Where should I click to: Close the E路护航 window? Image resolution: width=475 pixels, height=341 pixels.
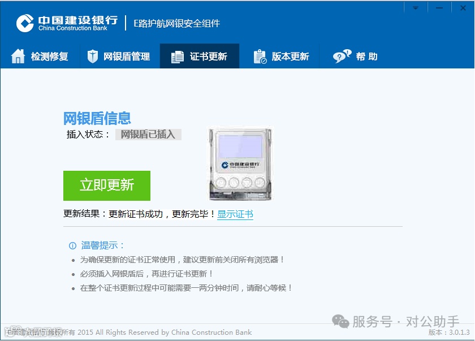click(x=463, y=7)
